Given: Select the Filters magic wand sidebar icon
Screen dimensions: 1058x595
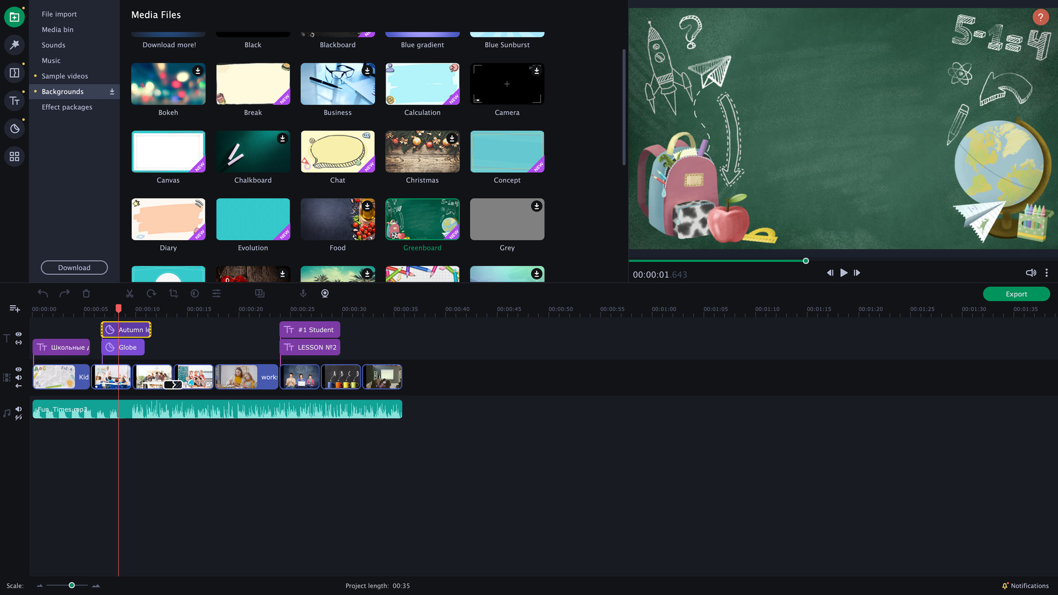Looking at the screenshot, I should pos(14,45).
